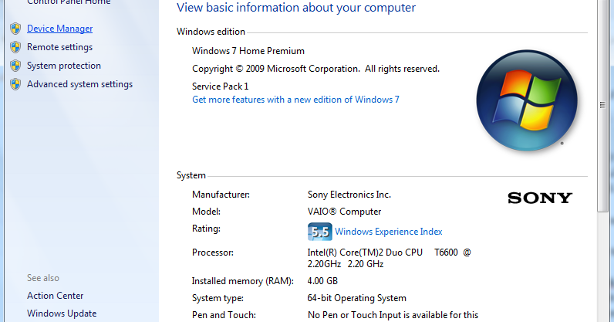The width and height of the screenshot is (614, 322).
Task: Click the shield icon beside Device Manager
Action: tap(15, 29)
